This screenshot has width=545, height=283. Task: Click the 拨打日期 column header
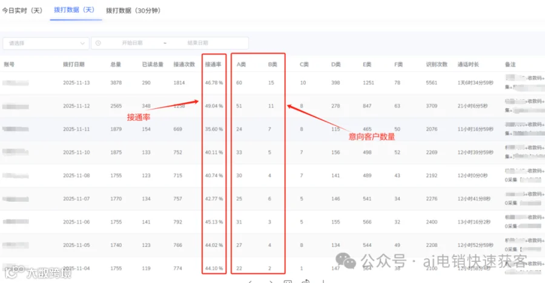tap(74, 64)
